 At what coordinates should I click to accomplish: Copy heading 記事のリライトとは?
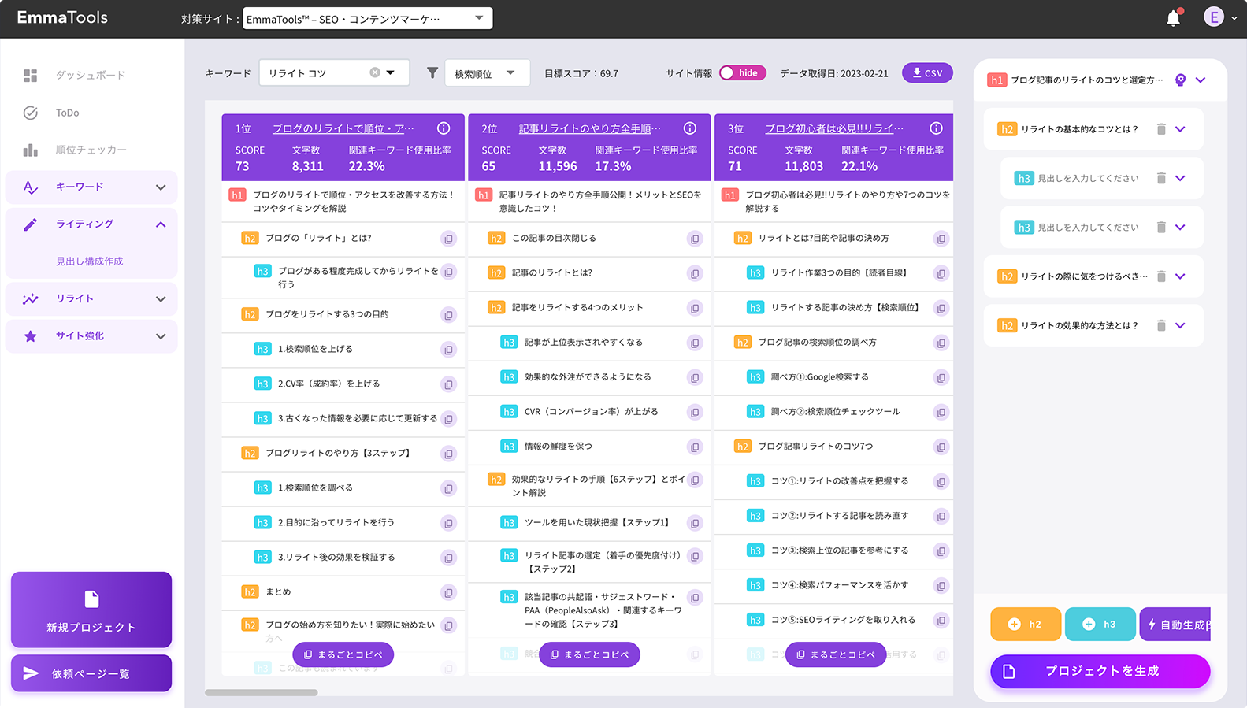tap(695, 273)
